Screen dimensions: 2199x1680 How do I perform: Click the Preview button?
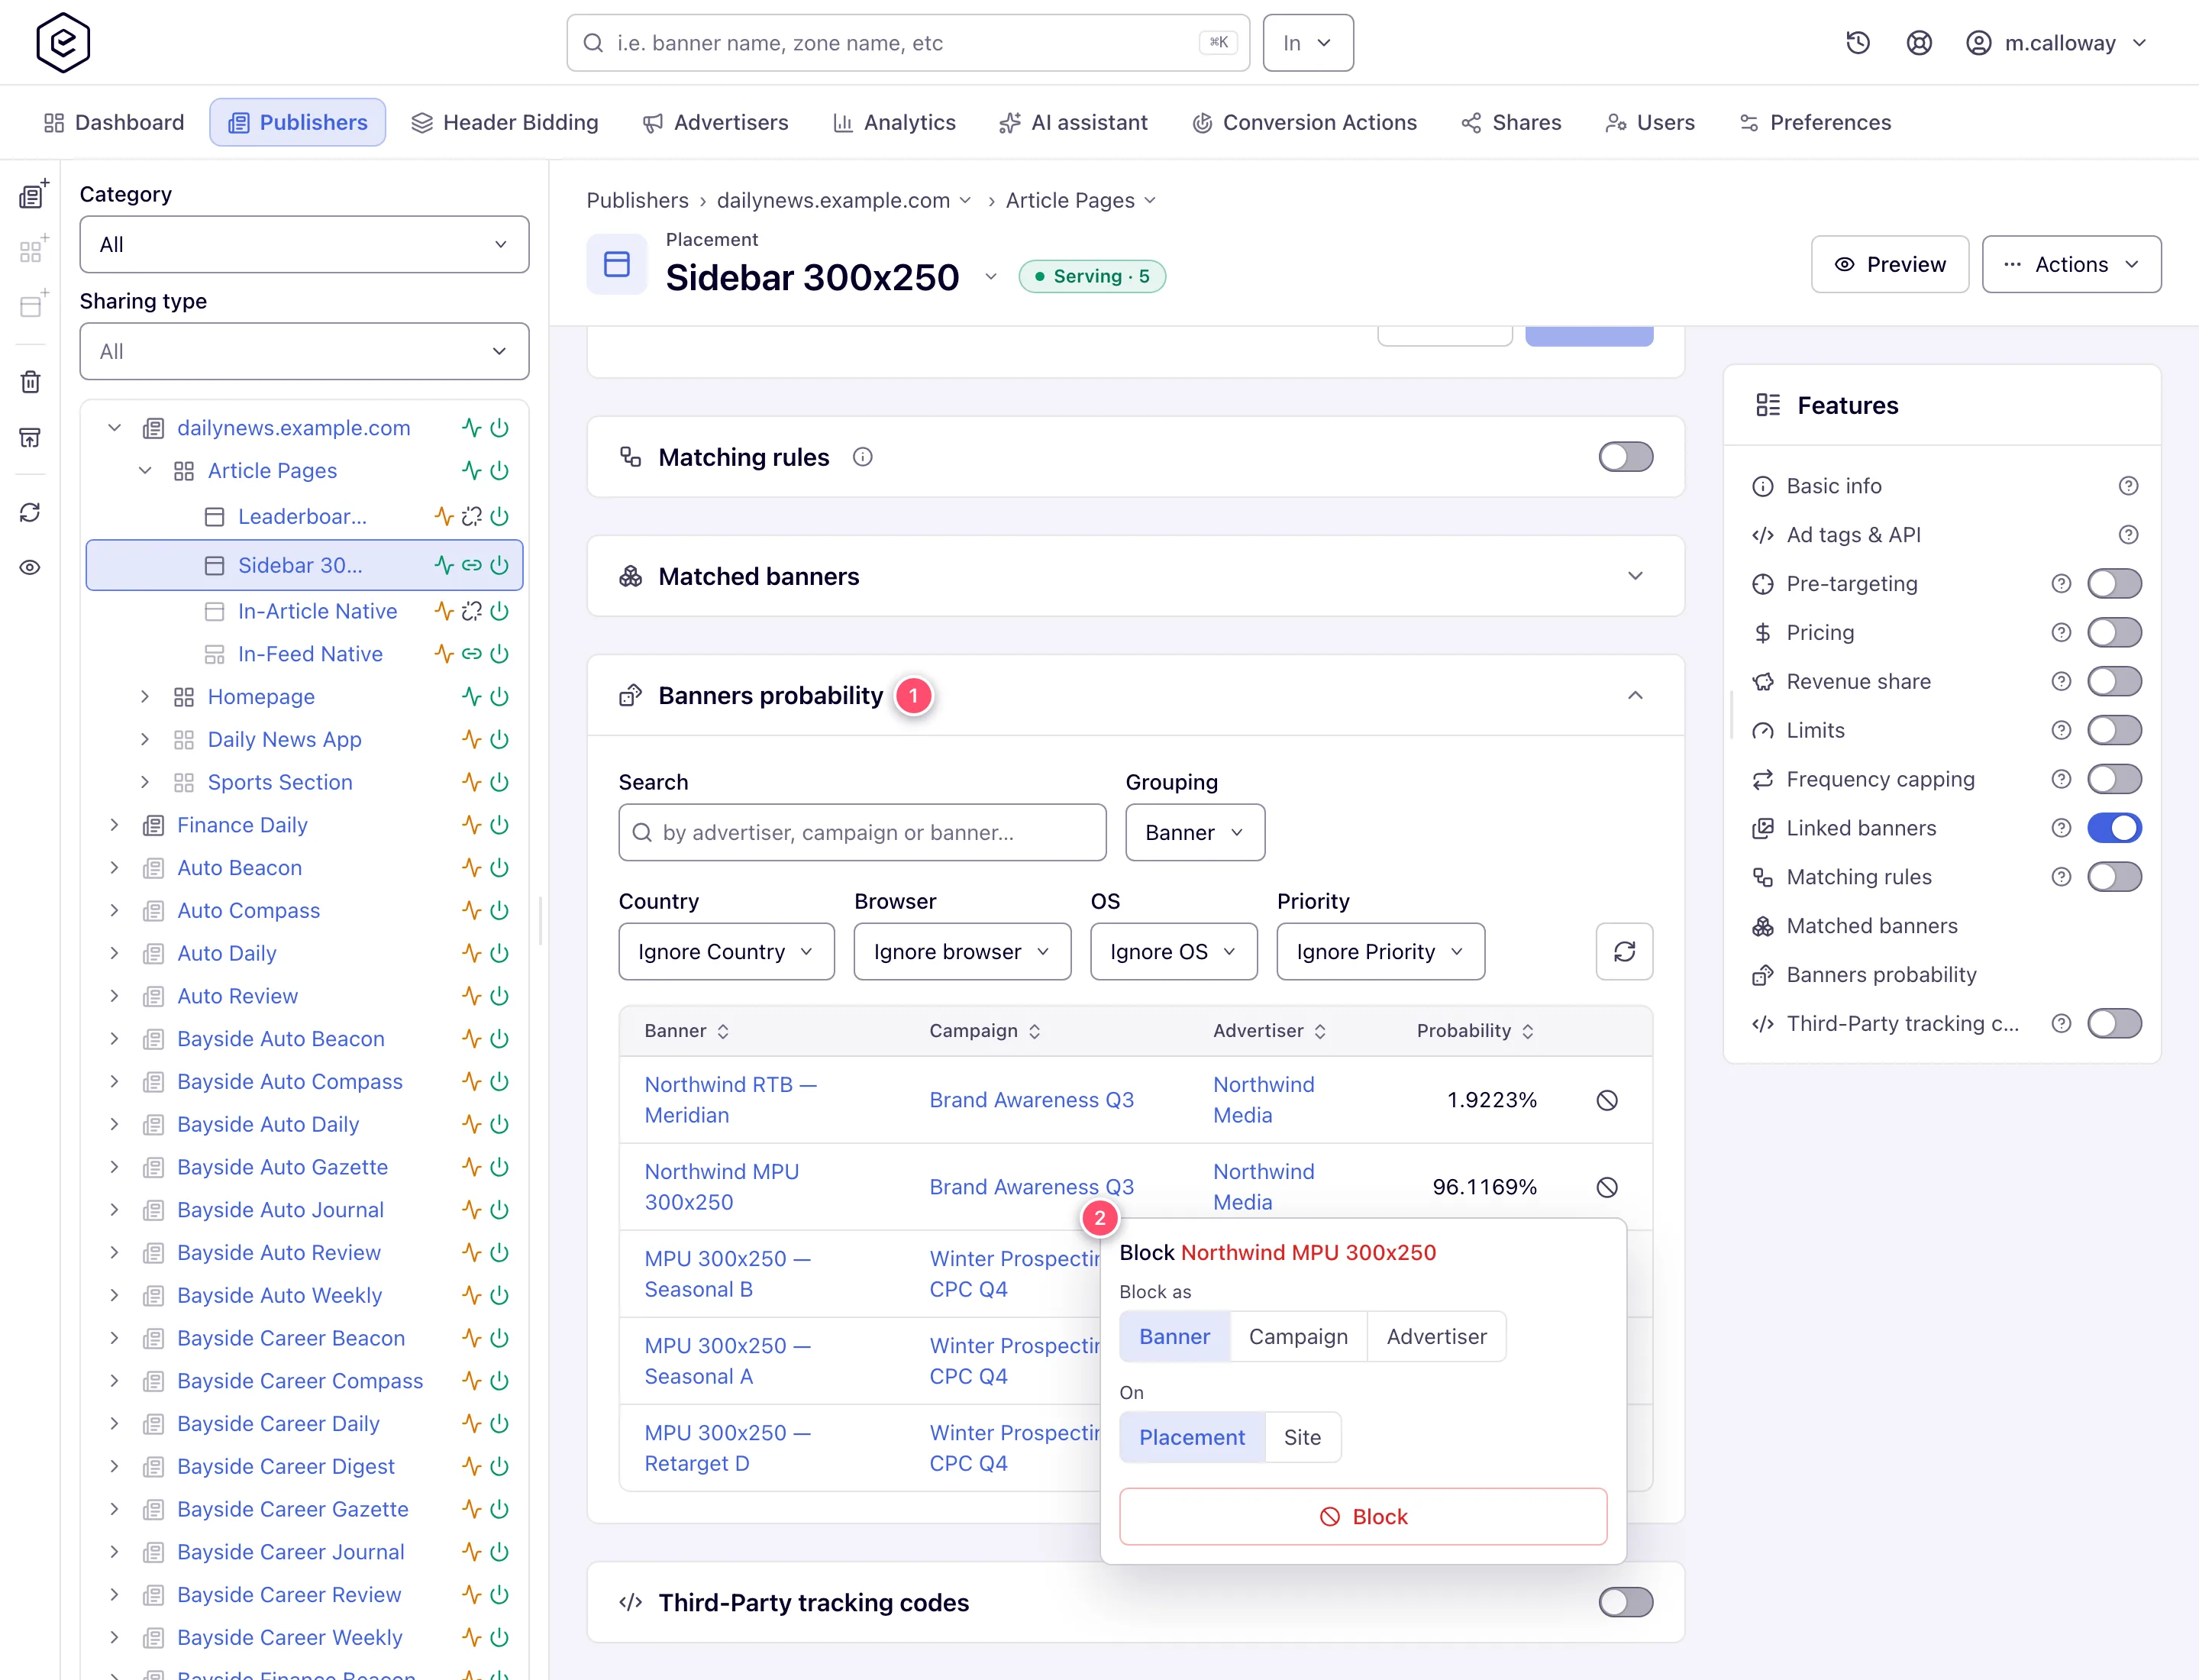point(1889,264)
